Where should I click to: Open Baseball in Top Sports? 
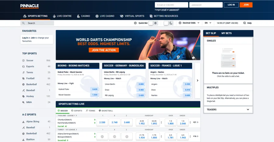pyautogui.click(x=30, y=91)
